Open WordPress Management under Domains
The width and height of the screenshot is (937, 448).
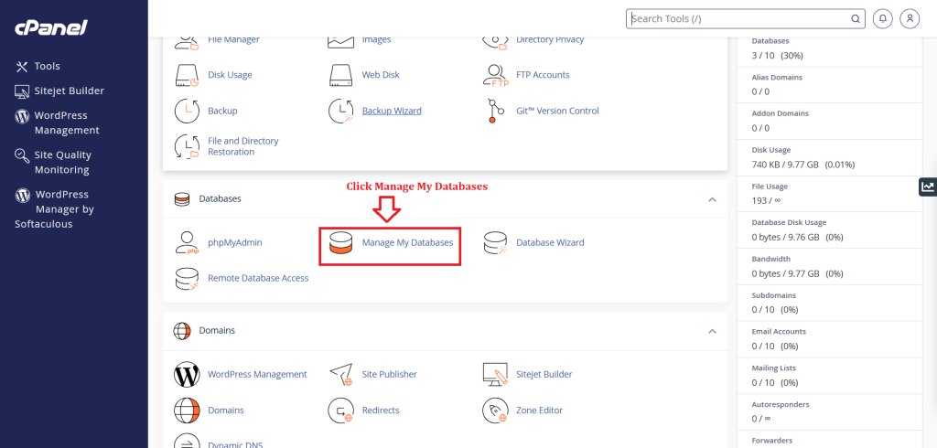pyautogui.click(x=257, y=374)
